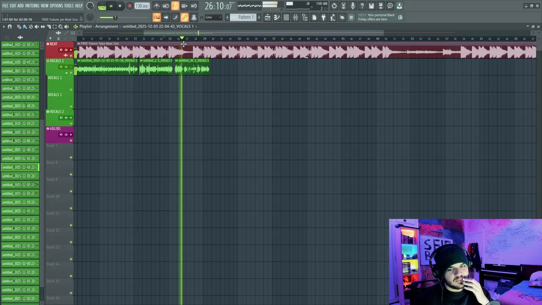Stop playback with the stop button

120,6
